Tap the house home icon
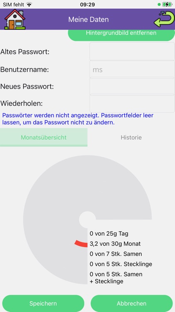 (15, 19)
